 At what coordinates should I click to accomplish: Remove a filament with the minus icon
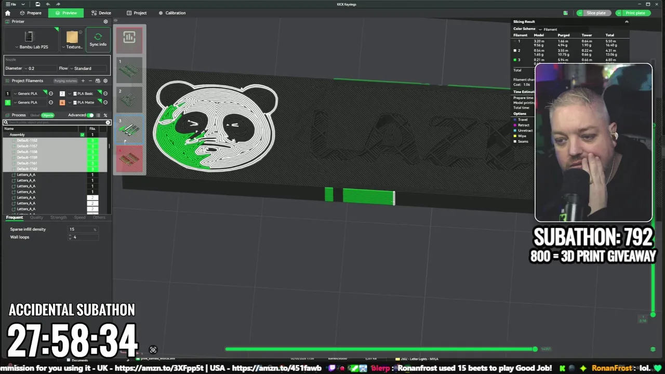point(90,81)
